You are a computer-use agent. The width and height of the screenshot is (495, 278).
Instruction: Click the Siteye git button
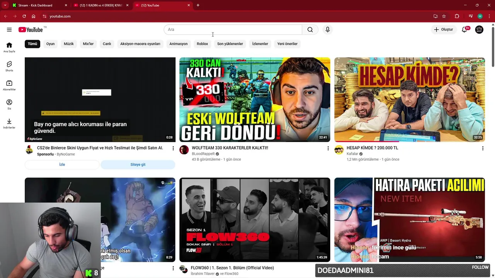tap(138, 164)
